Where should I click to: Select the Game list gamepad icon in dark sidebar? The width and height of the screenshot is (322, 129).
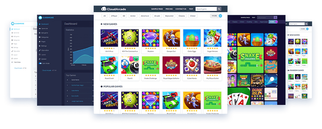[x=40, y=29]
